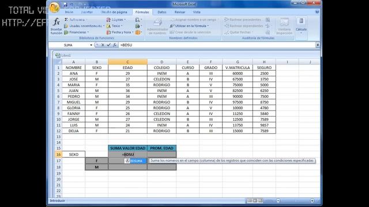This screenshot has height=207, width=369.
Task: Zoom in with the plus button
Action: click(x=312, y=201)
